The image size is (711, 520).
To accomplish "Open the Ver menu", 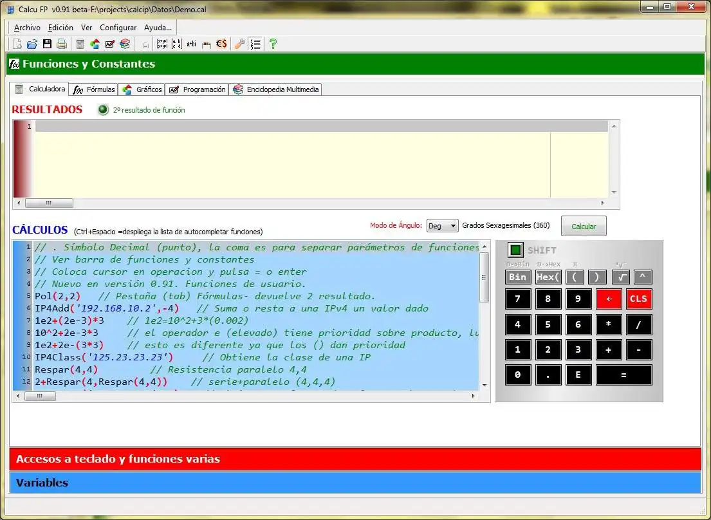I will tap(87, 28).
